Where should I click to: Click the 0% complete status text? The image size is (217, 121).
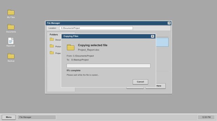(x=73, y=71)
